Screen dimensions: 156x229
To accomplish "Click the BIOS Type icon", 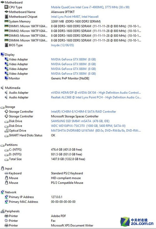I will [x=6, y=45].
